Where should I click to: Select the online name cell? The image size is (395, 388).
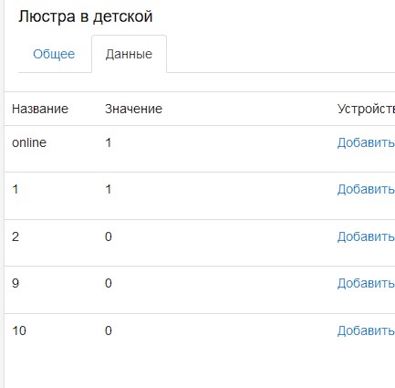29,142
